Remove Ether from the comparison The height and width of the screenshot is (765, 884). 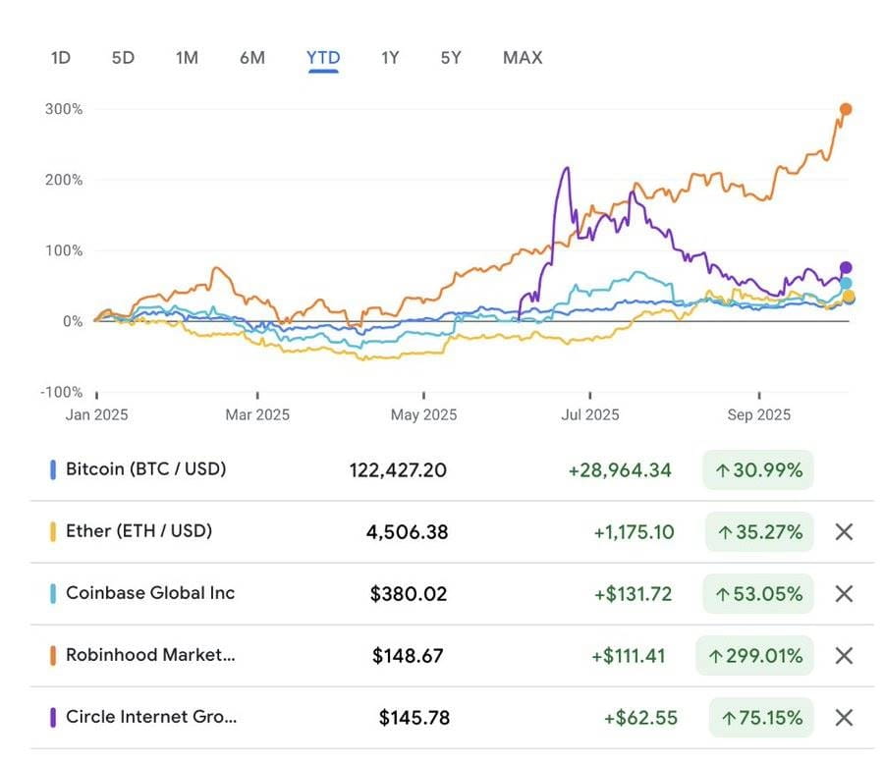843,532
